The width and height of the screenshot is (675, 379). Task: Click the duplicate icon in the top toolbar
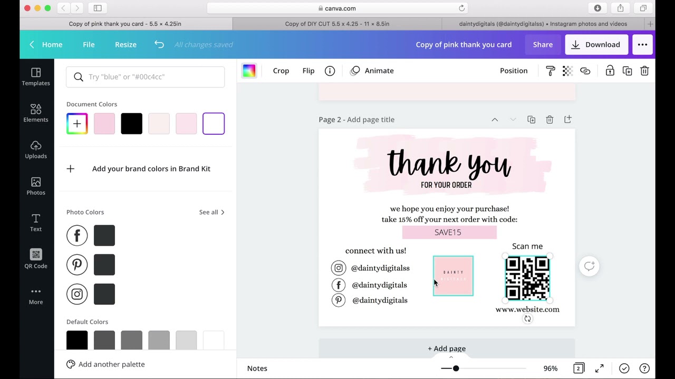[627, 71]
